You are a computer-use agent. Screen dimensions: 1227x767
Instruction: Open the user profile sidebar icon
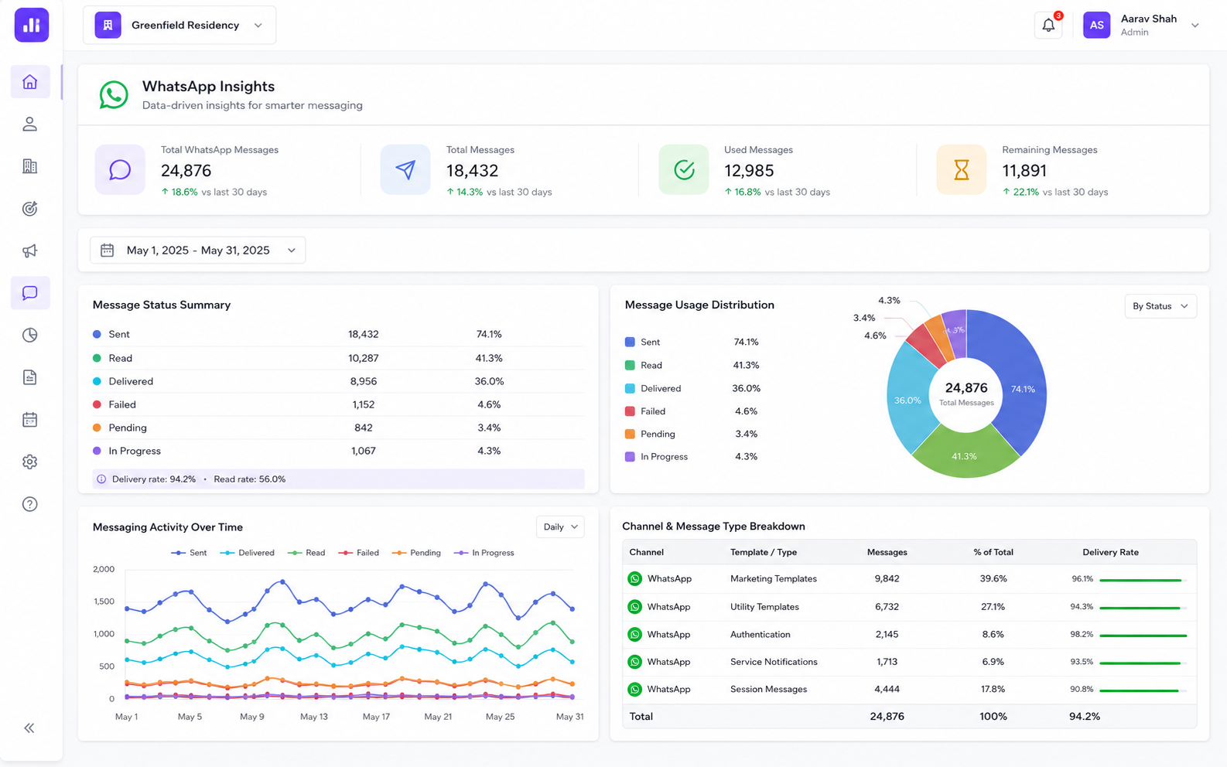30,124
